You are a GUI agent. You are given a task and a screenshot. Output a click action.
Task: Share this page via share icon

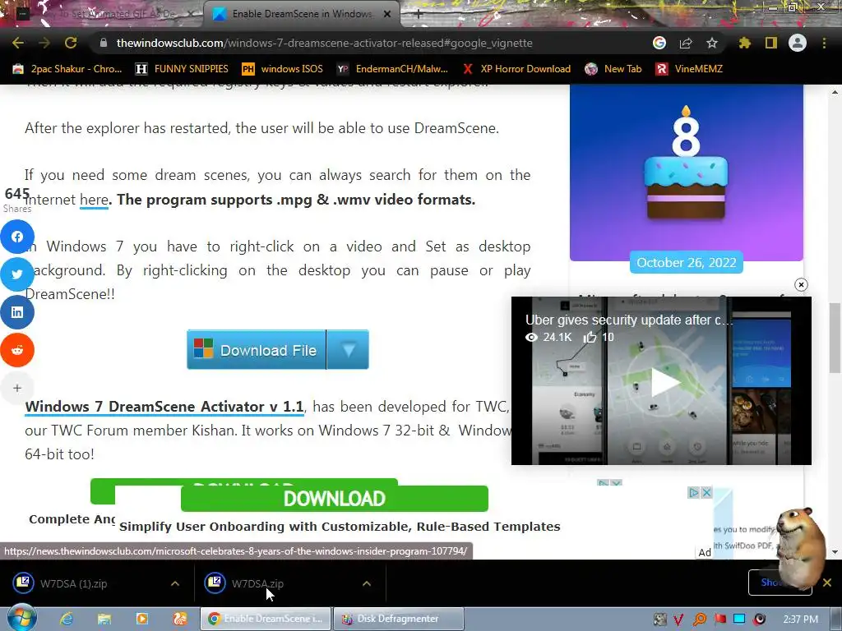(686, 43)
